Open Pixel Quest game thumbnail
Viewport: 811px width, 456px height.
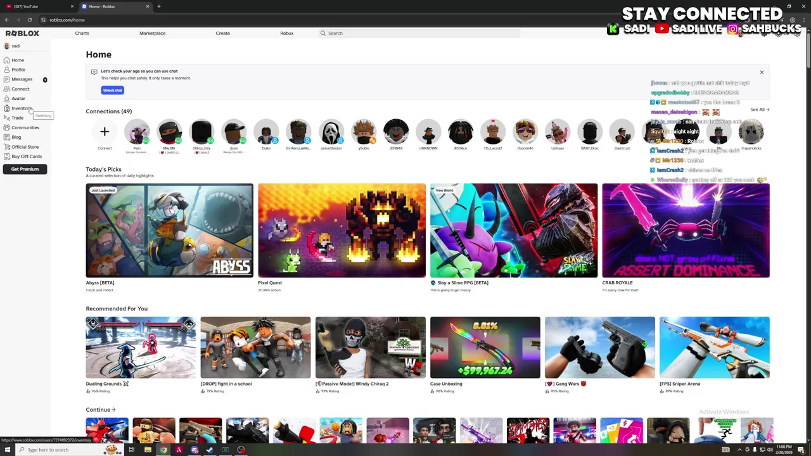tap(342, 231)
